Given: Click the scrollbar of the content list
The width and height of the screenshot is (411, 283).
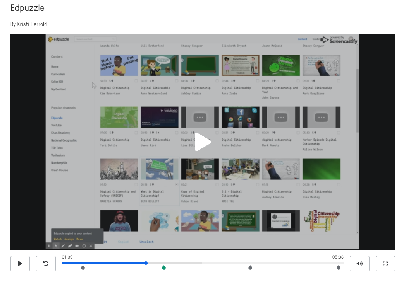Looking at the screenshot, I should point(357,101).
